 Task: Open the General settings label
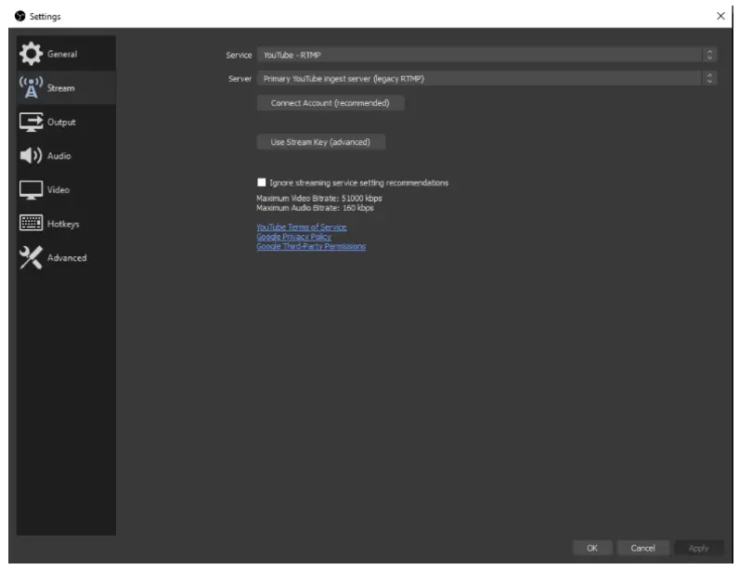[62, 54]
